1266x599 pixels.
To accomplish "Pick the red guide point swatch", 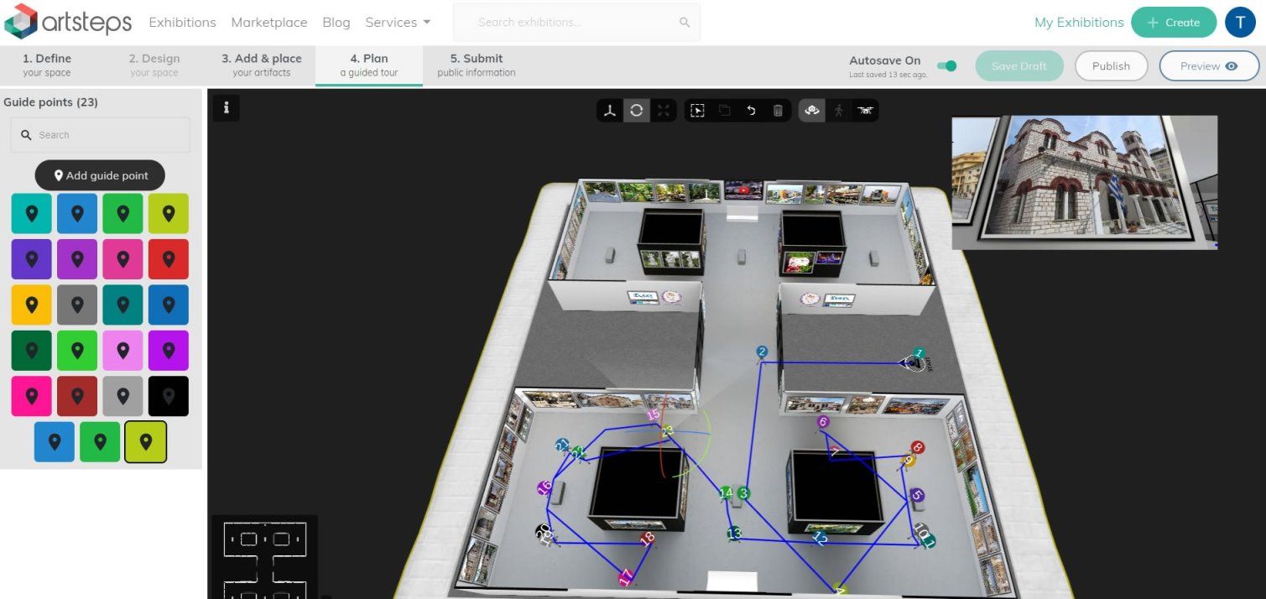I will 168,259.
